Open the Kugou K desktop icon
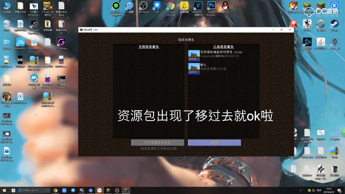This screenshot has width=345, height=194. click(334, 5)
